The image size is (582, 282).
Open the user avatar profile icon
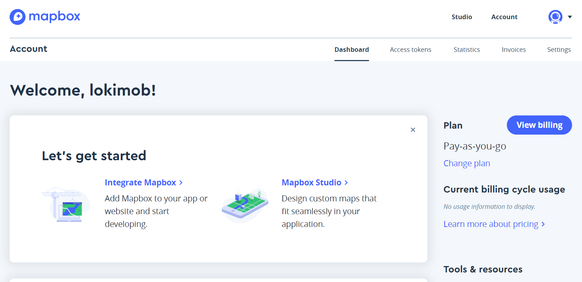click(555, 17)
